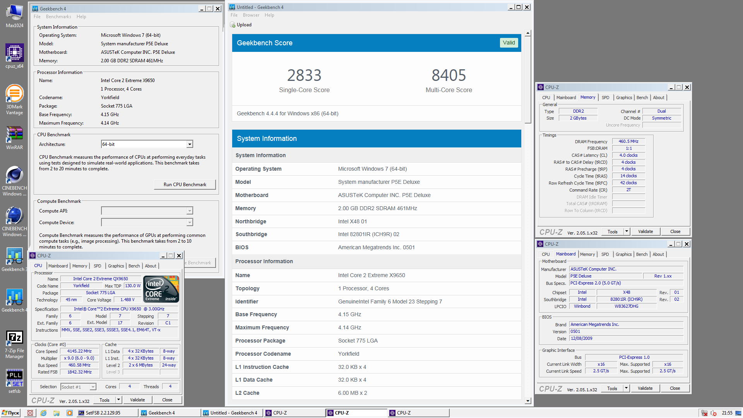
Task: Open the Compute Device dropdown
Action: pos(190,223)
